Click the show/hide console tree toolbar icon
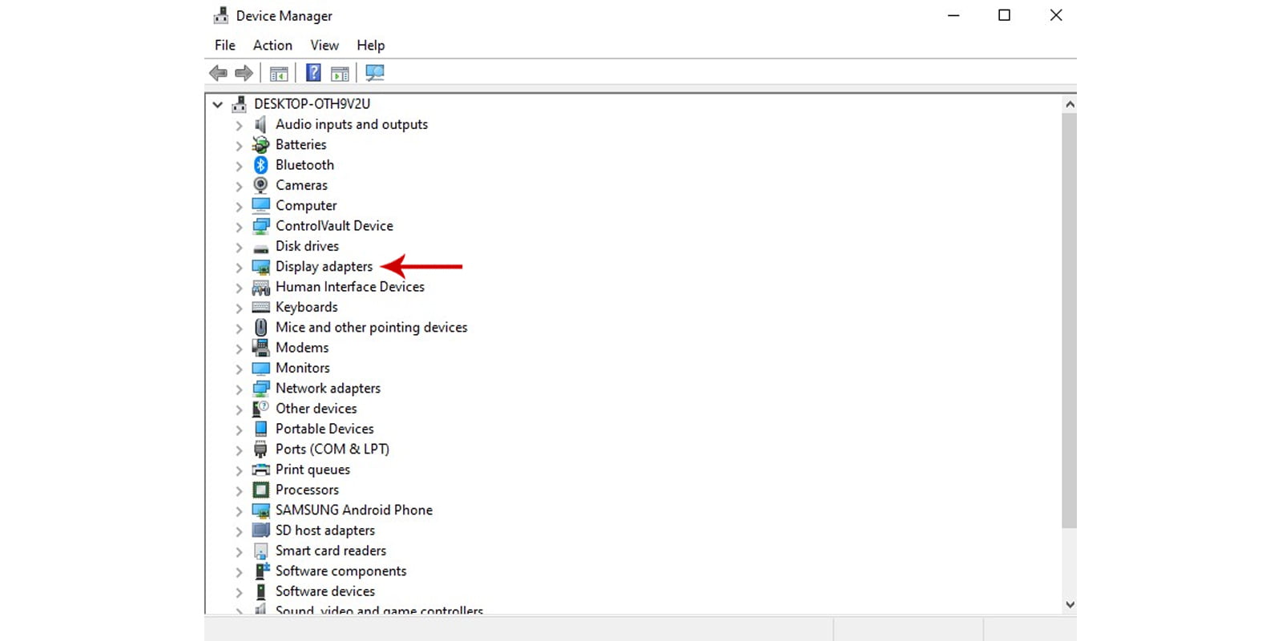Screen dimensions: 1282x641 [x=279, y=74]
